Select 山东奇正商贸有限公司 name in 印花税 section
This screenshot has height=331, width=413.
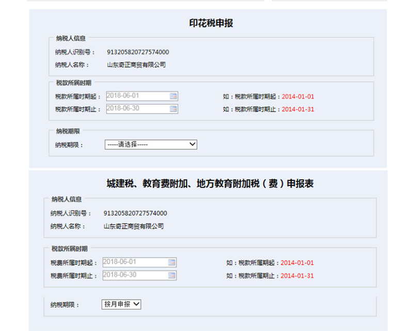(x=136, y=65)
